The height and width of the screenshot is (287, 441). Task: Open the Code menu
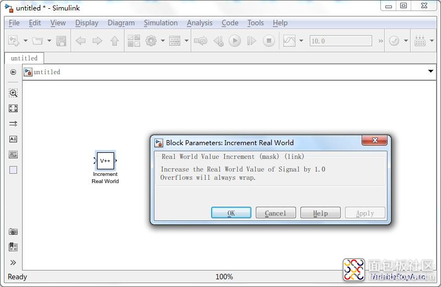[230, 23]
